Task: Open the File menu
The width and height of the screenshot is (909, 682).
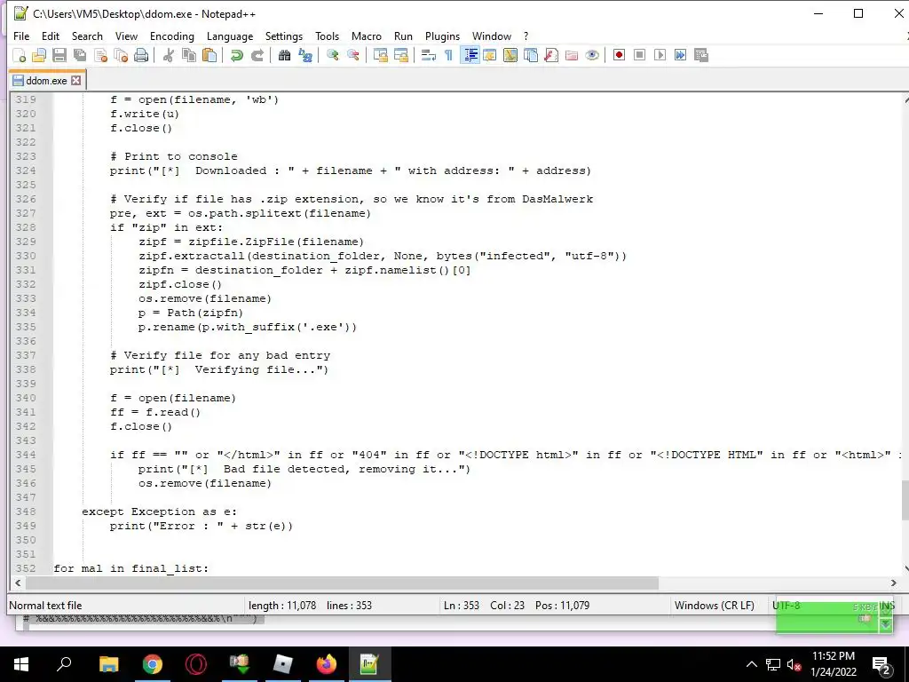Action: point(21,36)
